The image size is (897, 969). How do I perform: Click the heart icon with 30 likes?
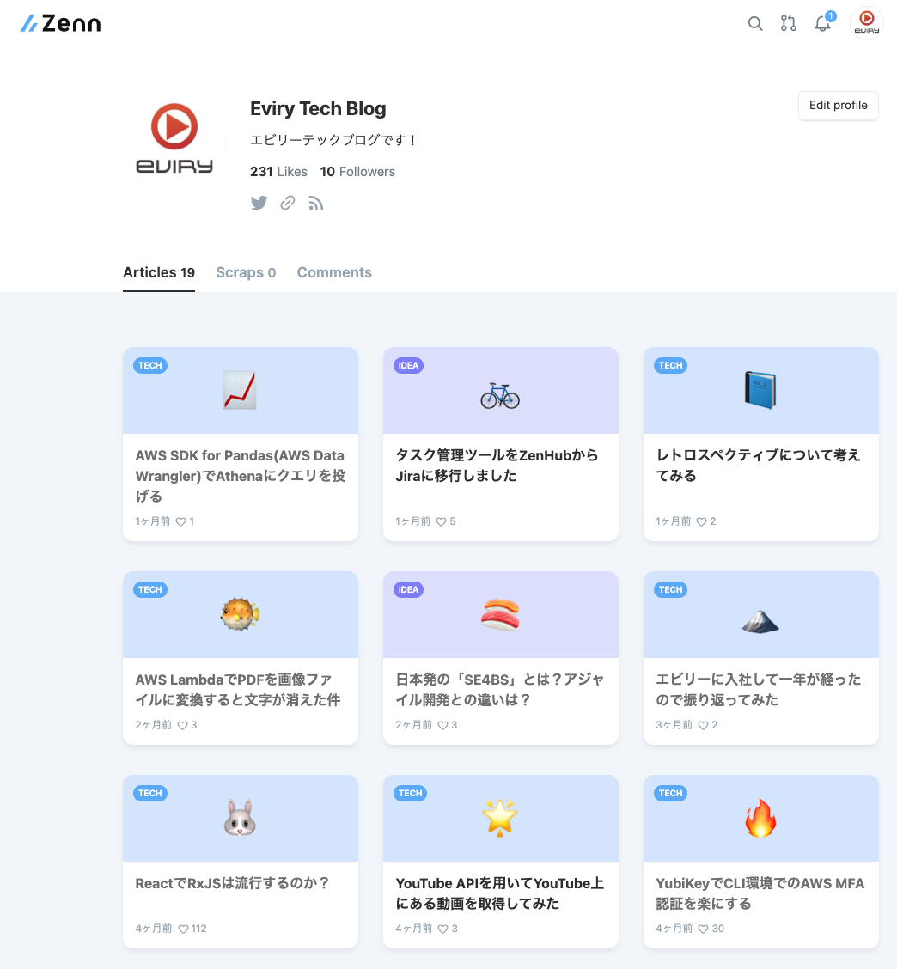703,929
